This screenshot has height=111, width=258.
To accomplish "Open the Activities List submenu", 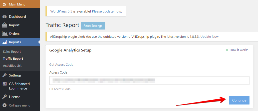I will click(12, 65).
